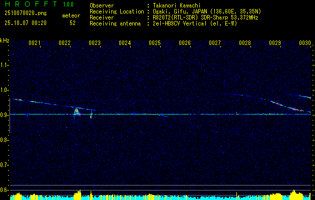
Task: Click the meteor count 52
Action: (x=73, y=23)
